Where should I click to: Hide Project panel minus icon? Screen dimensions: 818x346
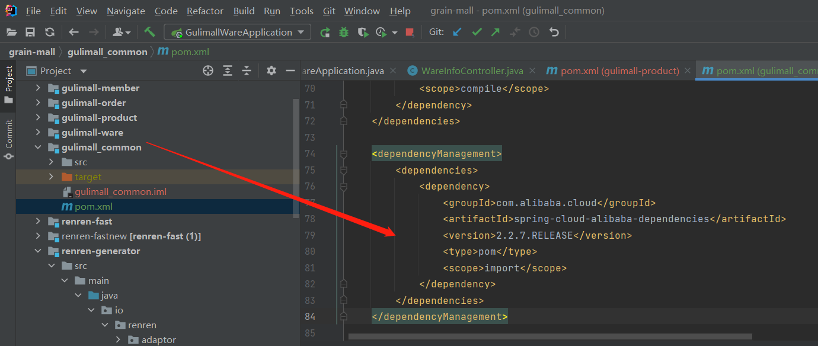290,71
